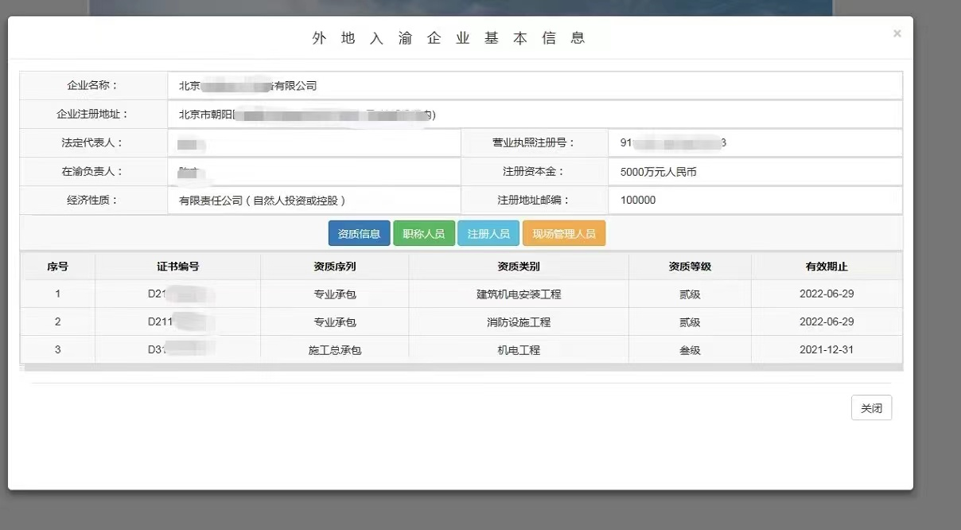Show the 注册人员 list
Screen dimensions: 961x530
click(x=488, y=232)
